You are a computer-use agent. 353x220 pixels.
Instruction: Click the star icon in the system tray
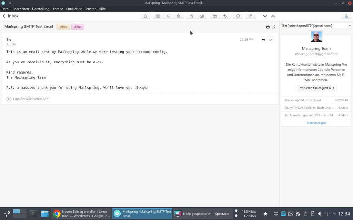(265, 214)
